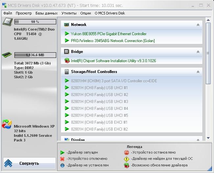The image size is (214, 173).
Task: Click update icon beside Intel Chipset Utility
Action: pos(67,61)
